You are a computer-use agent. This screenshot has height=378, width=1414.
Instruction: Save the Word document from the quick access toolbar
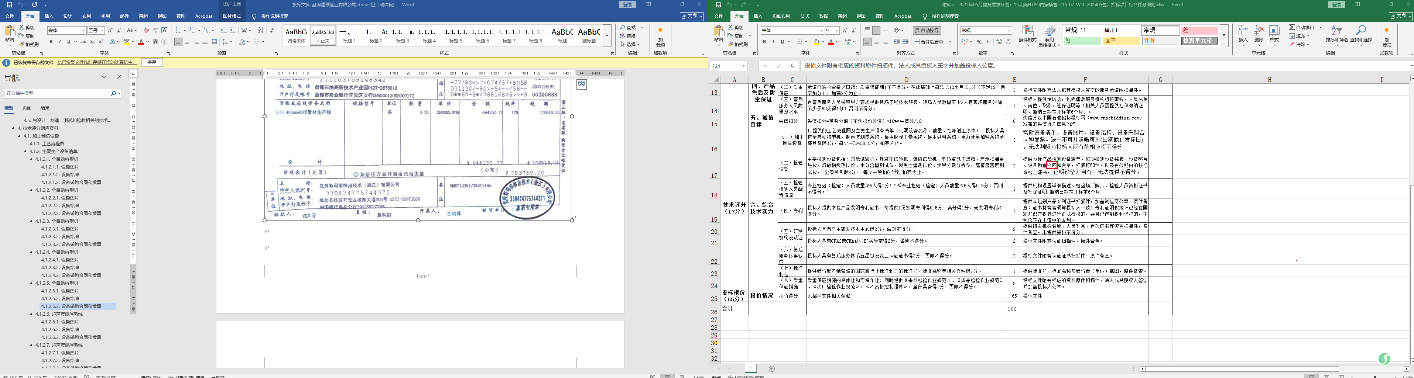[9, 5]
